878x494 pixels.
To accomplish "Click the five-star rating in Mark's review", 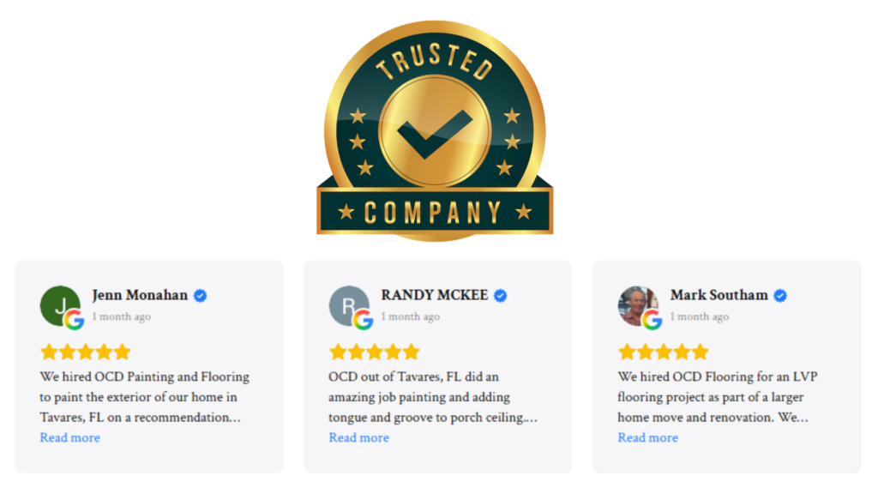I will (664, 352).
